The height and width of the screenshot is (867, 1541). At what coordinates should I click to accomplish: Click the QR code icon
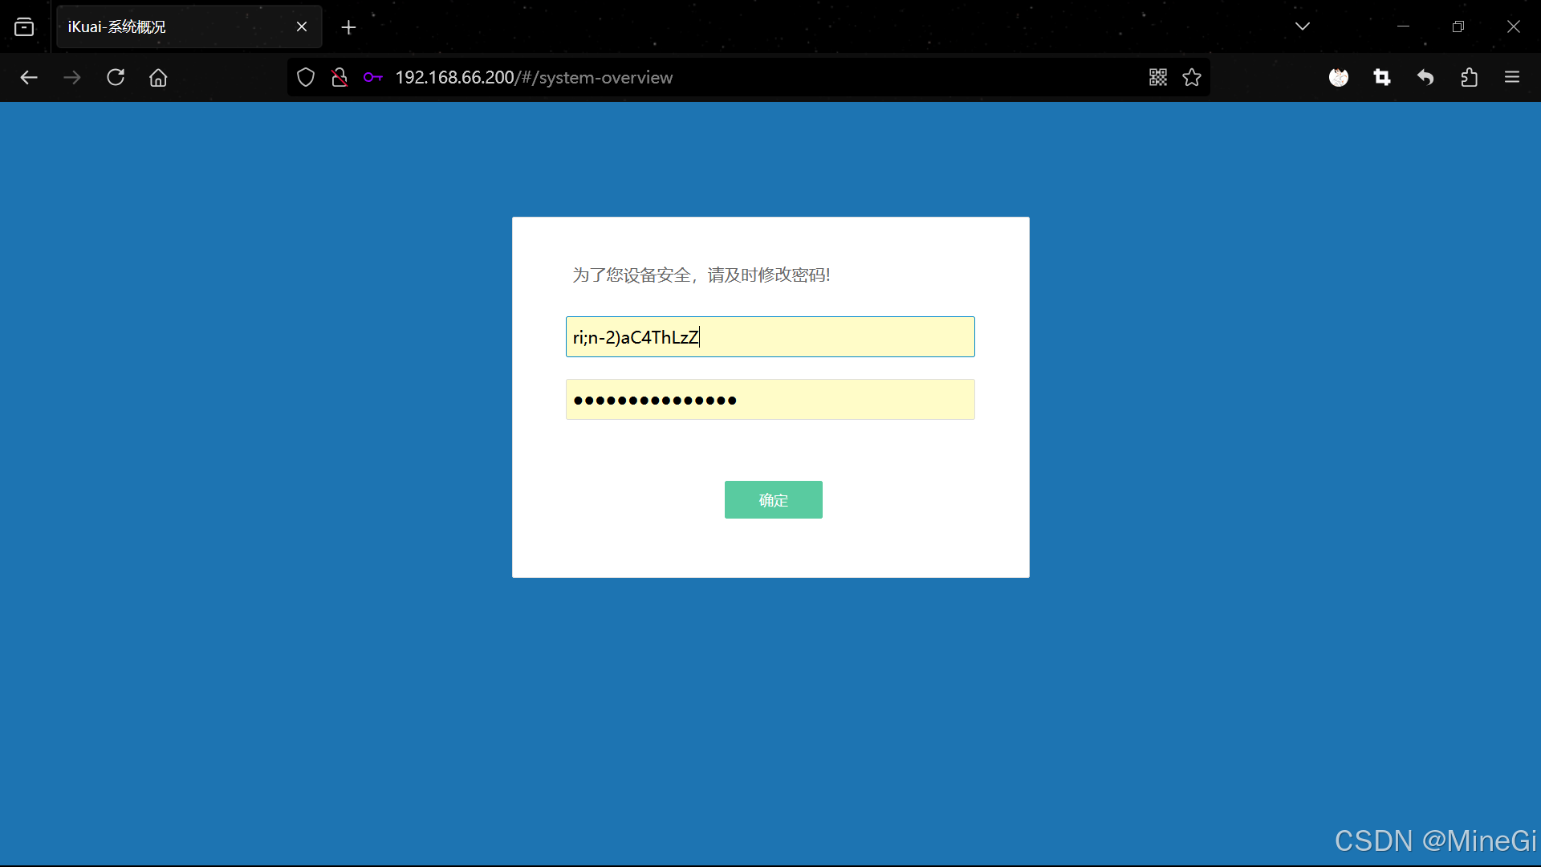coord(1157,77)
